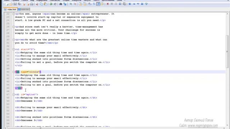Click line number 40 in the margin
This screenshot has width=230, height=129.
coord(8,72)
